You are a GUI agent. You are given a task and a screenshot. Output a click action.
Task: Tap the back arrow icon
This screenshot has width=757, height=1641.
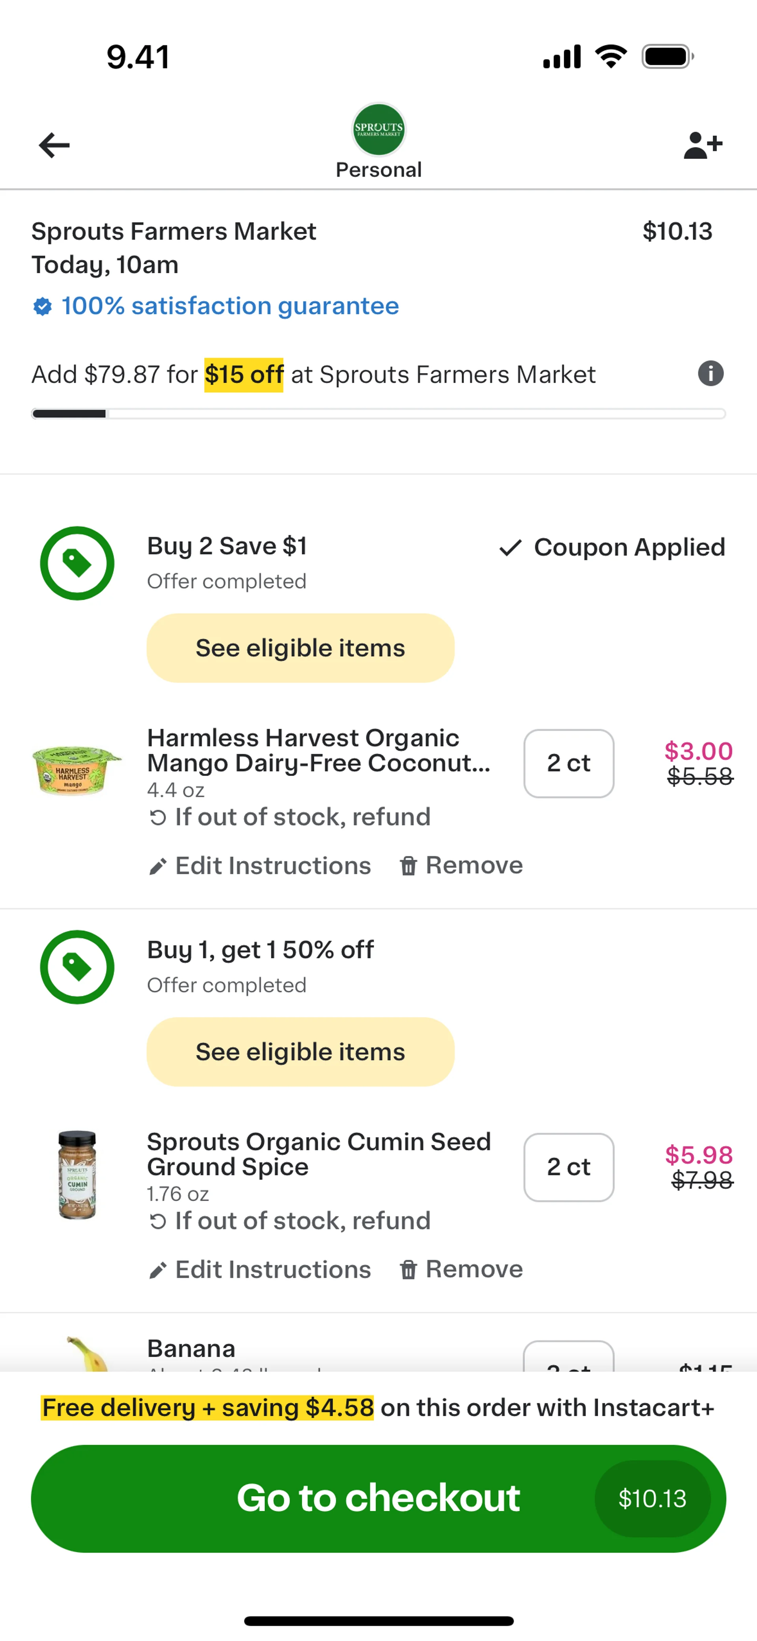point(54,145)
